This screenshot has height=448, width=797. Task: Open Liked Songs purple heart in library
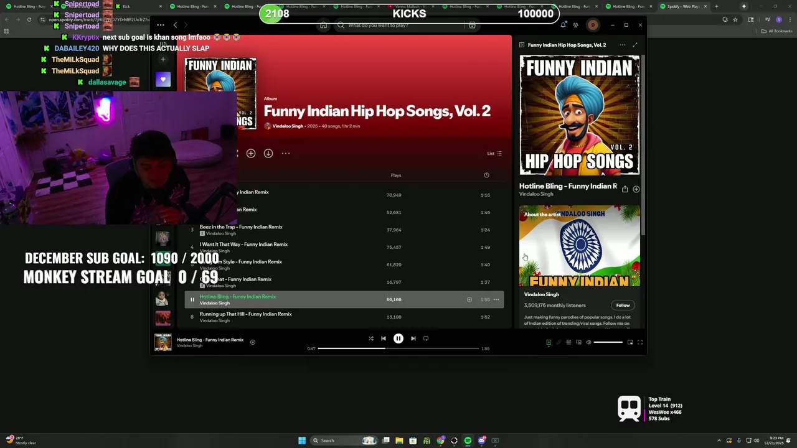[163, 79]
